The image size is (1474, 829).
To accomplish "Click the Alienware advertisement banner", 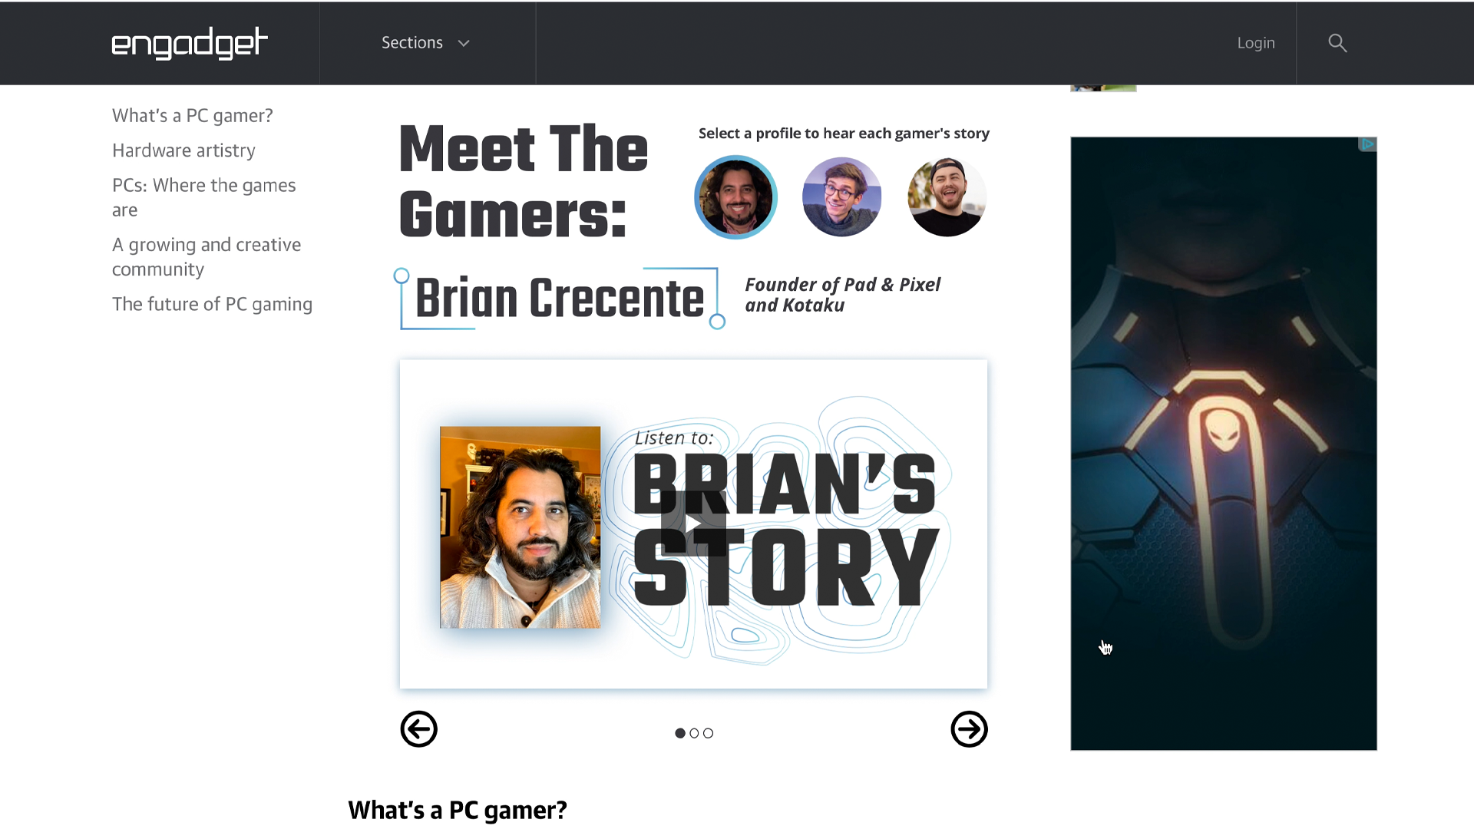I will 1224,444.
